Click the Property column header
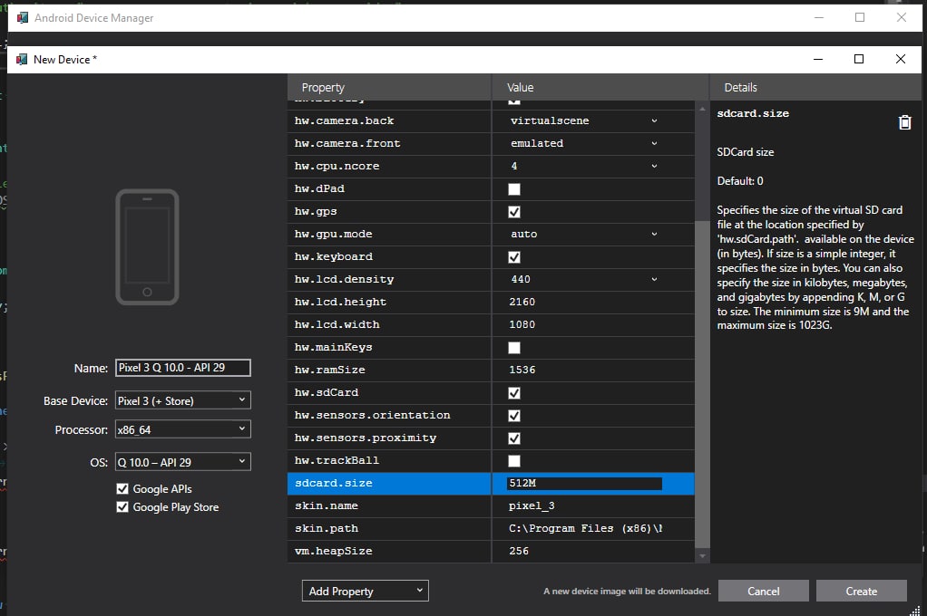This screenshot has height=616, width=927. 389,87
